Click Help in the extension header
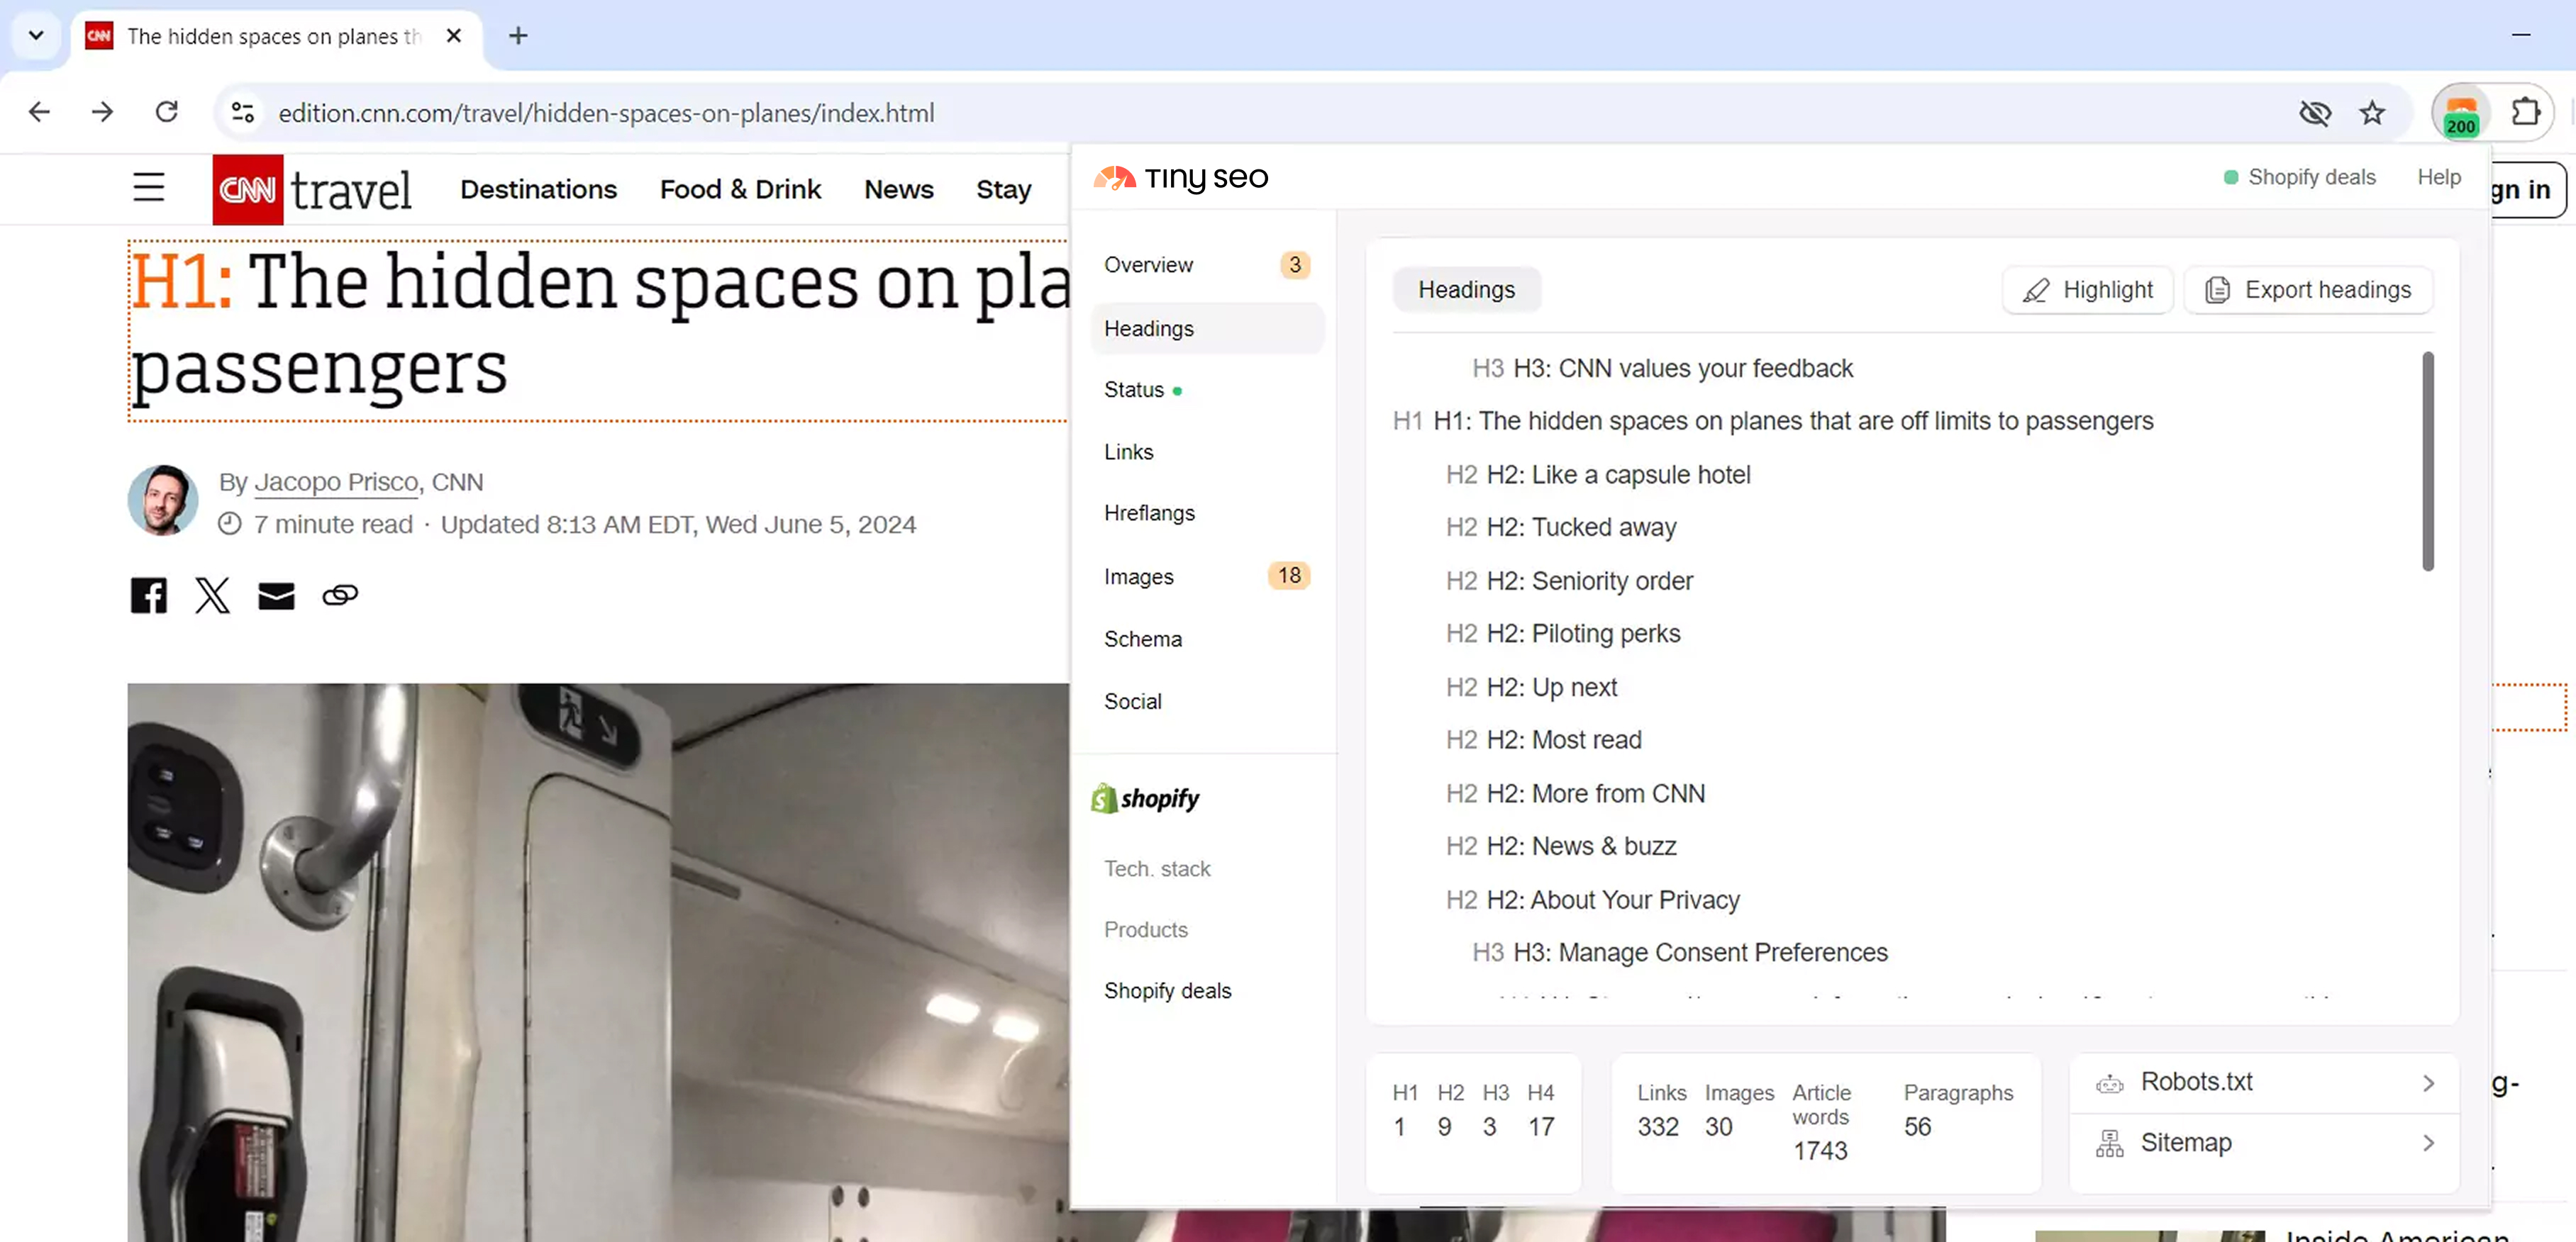Screen dimensions: 2576x1242 click(x=2439, y=177)
